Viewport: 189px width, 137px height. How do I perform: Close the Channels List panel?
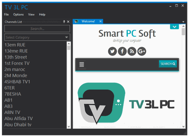point(68,22)
